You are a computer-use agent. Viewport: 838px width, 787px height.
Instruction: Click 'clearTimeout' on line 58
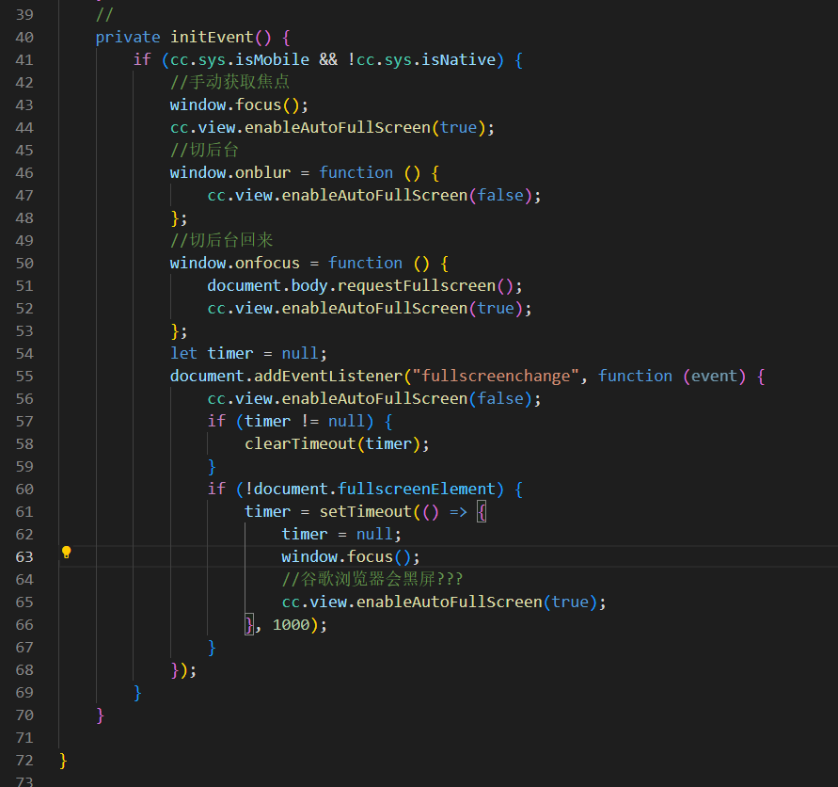coord(300,443)
